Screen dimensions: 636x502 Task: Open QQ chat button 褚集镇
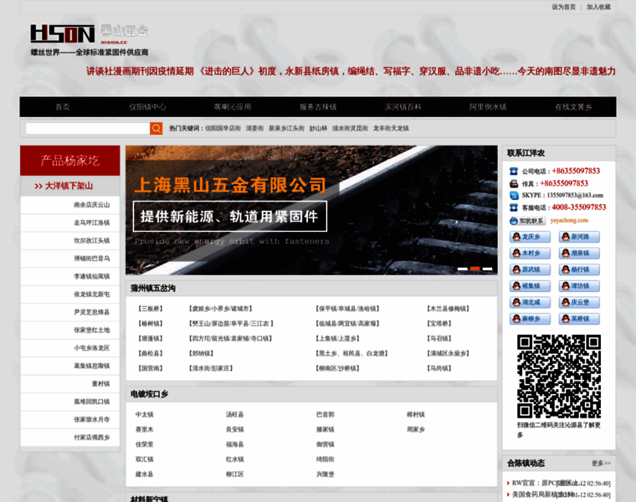tap(530, 286)
